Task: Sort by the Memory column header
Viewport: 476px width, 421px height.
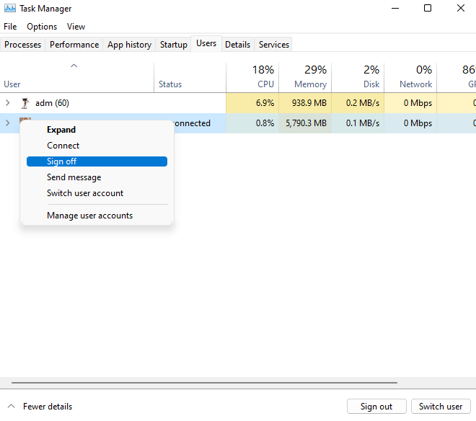Action: [305, 77]
